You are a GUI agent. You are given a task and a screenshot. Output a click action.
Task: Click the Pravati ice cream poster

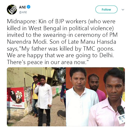[x=16, y=98]
